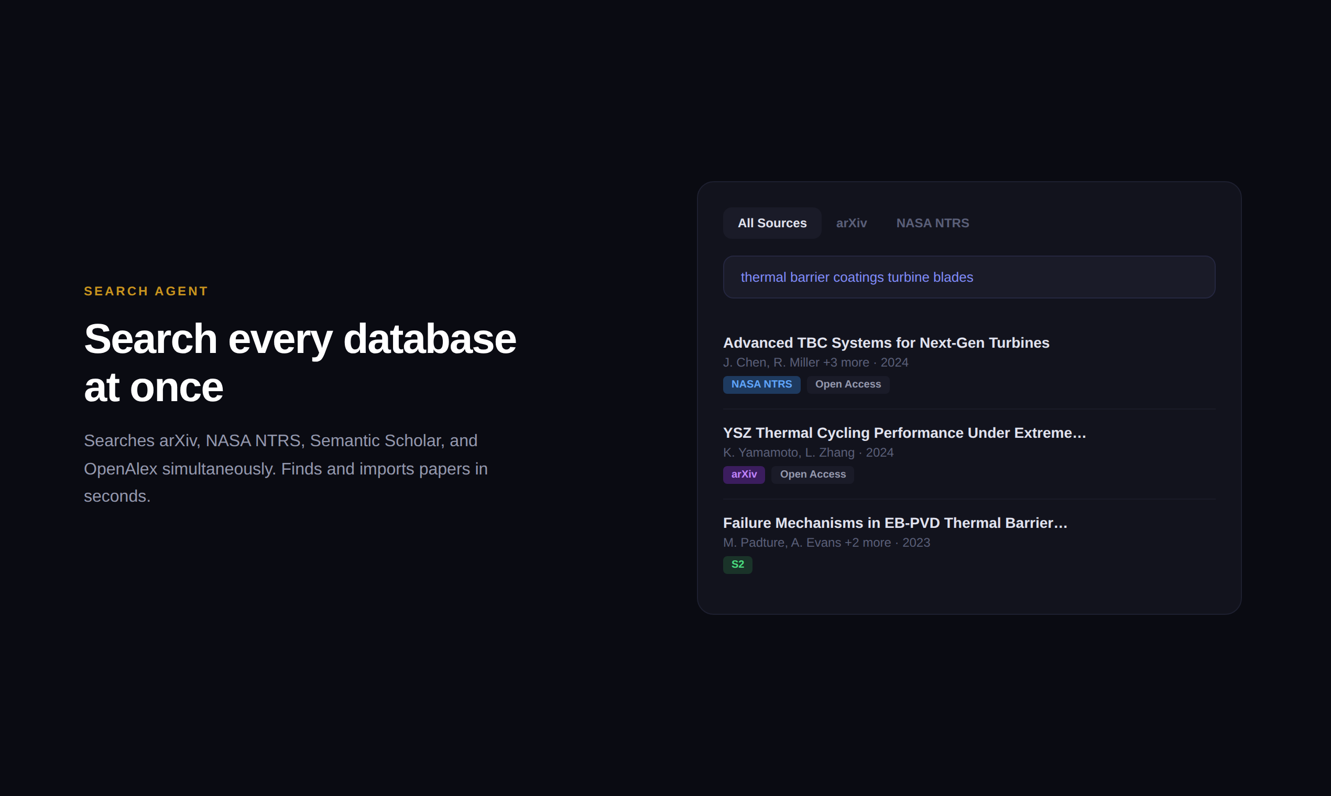Expand +3 more authors on the TBC paper
The image size is (1331, 796).
click(845, 362)
